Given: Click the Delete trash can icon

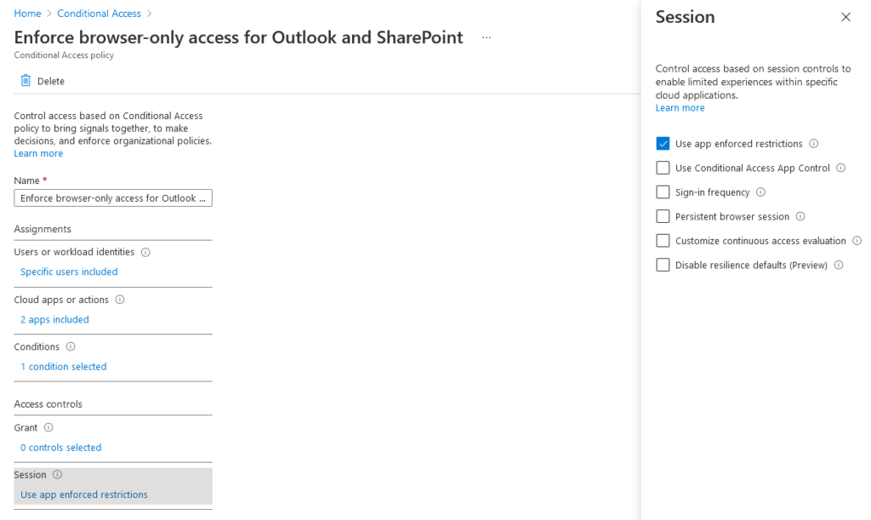Looking at the screenshot, I should click(26, 81).
